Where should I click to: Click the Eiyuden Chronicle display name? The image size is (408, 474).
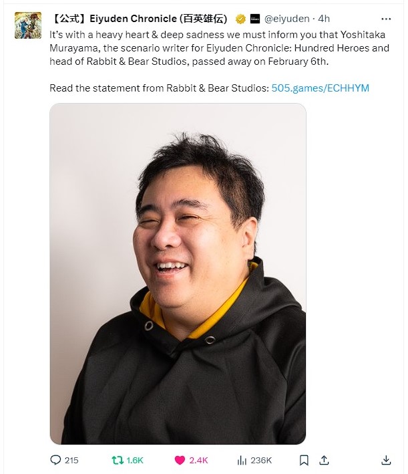139,19
